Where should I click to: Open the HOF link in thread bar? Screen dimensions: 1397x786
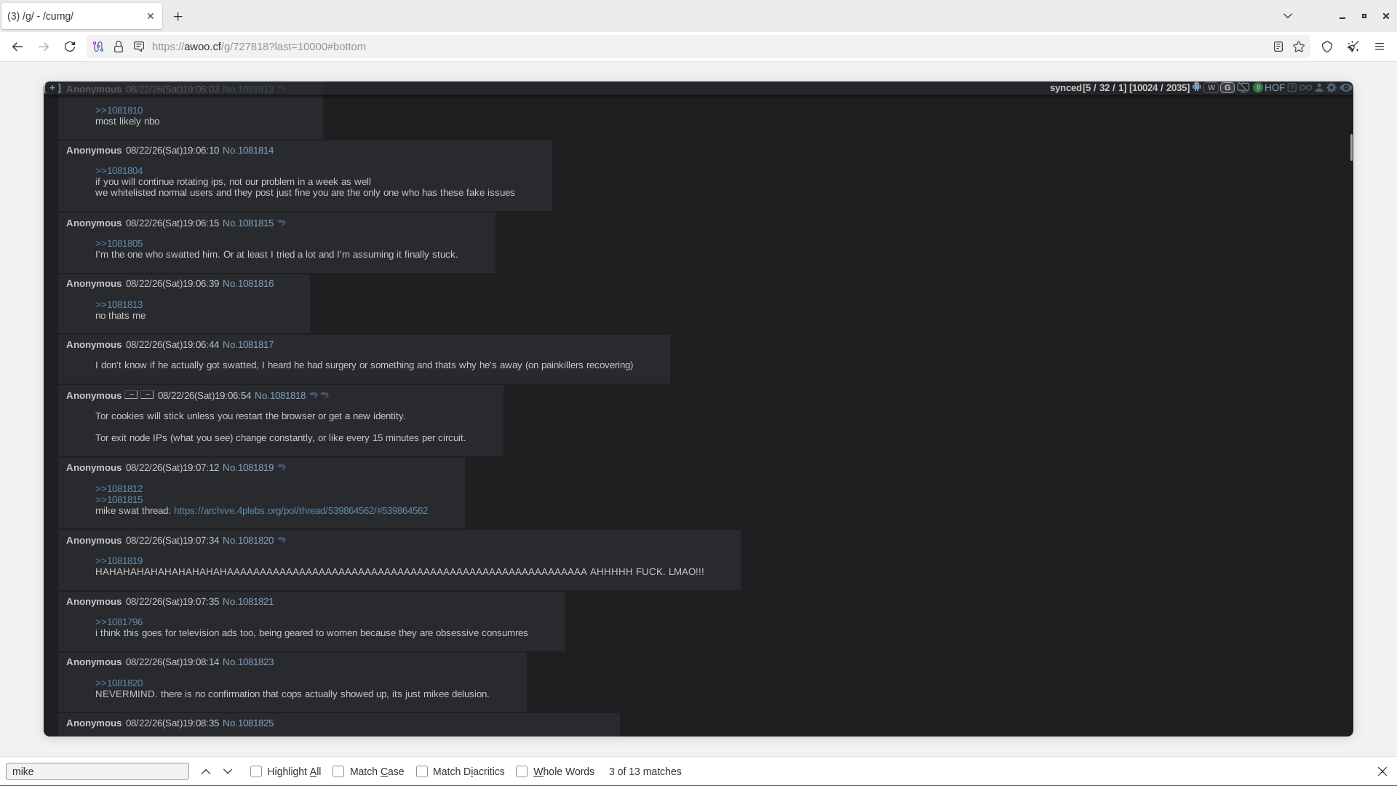[x=1275, y=87]
